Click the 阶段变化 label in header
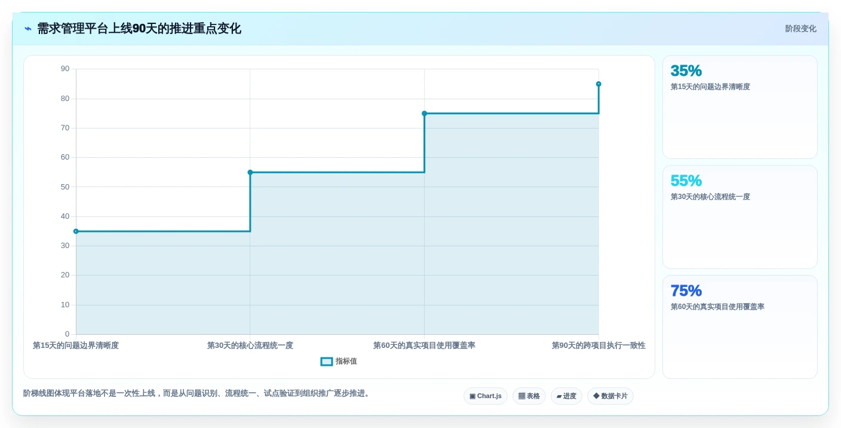This screenshot has width=841, height=428. click(x=800, y=29)
